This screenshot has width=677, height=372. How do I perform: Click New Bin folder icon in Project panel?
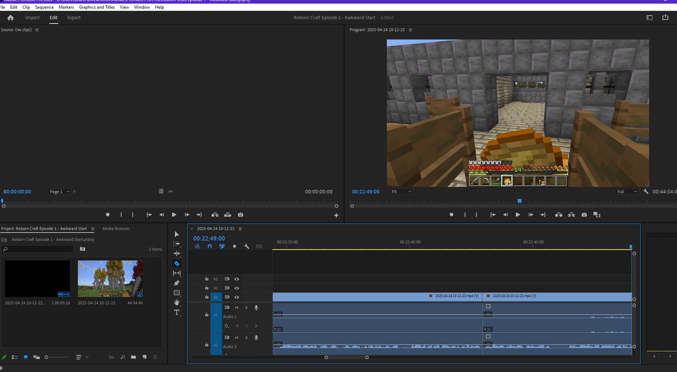(x=133, y=357)
